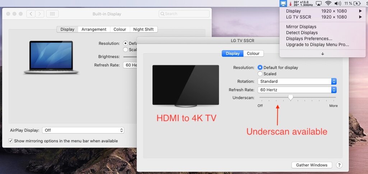The image size is (368, 174).
Task: Click the battery charging icon
Action: pos(357,4)
